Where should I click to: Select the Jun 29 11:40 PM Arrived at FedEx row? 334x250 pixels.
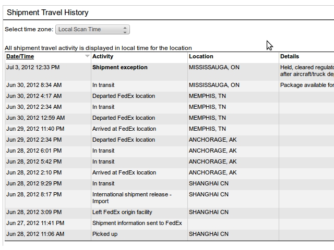169,130
